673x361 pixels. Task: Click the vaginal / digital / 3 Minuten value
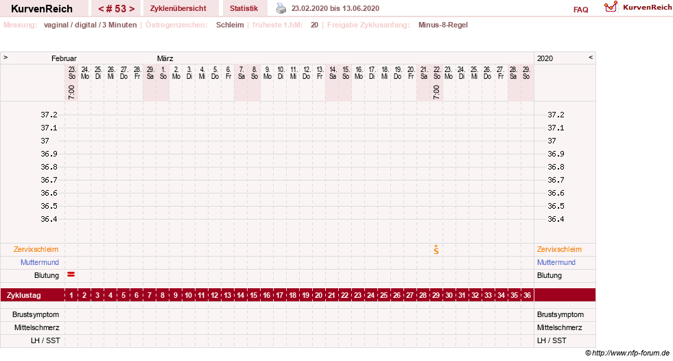click(90, 25)
